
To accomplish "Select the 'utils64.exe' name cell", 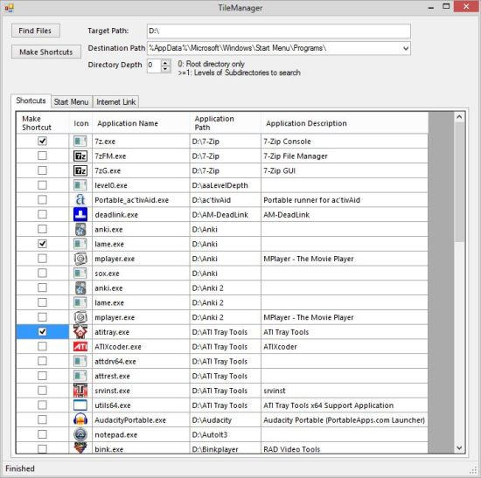I will (x=141, y=405).
